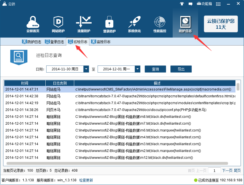Click the message bubble icon in titlebar
This screenshot has height=185, width=244.
click(x=191, y=4)
